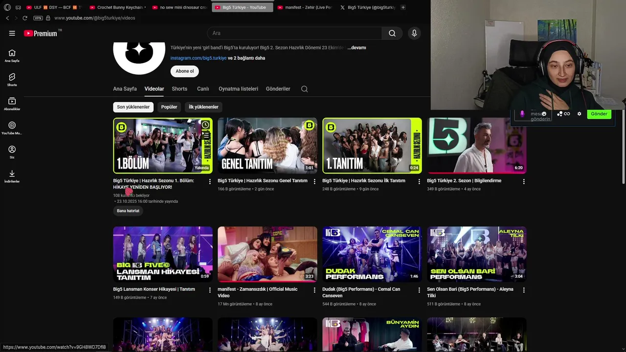Click the green Gönder button
The height and width of the screenshot is (352, 626).
click(599, 114)
